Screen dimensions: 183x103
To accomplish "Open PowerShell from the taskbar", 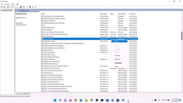I will click(123, 100).
